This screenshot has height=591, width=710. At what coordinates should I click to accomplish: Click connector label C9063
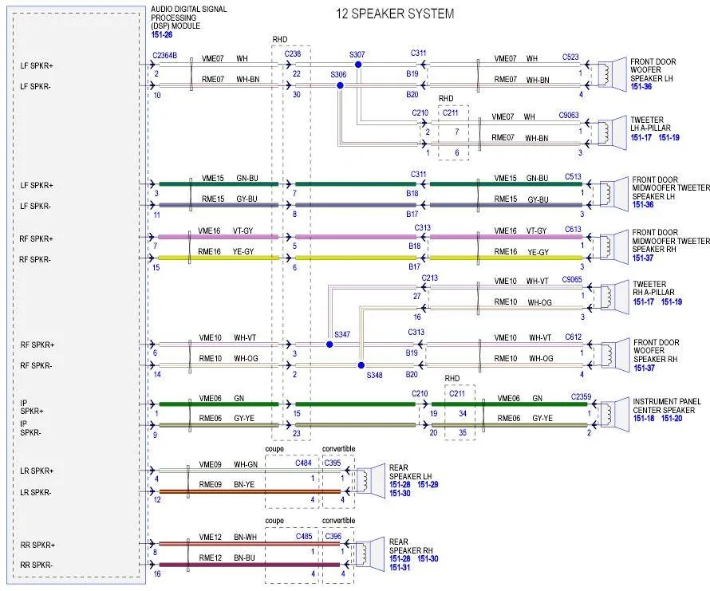[x=569, y=116]
